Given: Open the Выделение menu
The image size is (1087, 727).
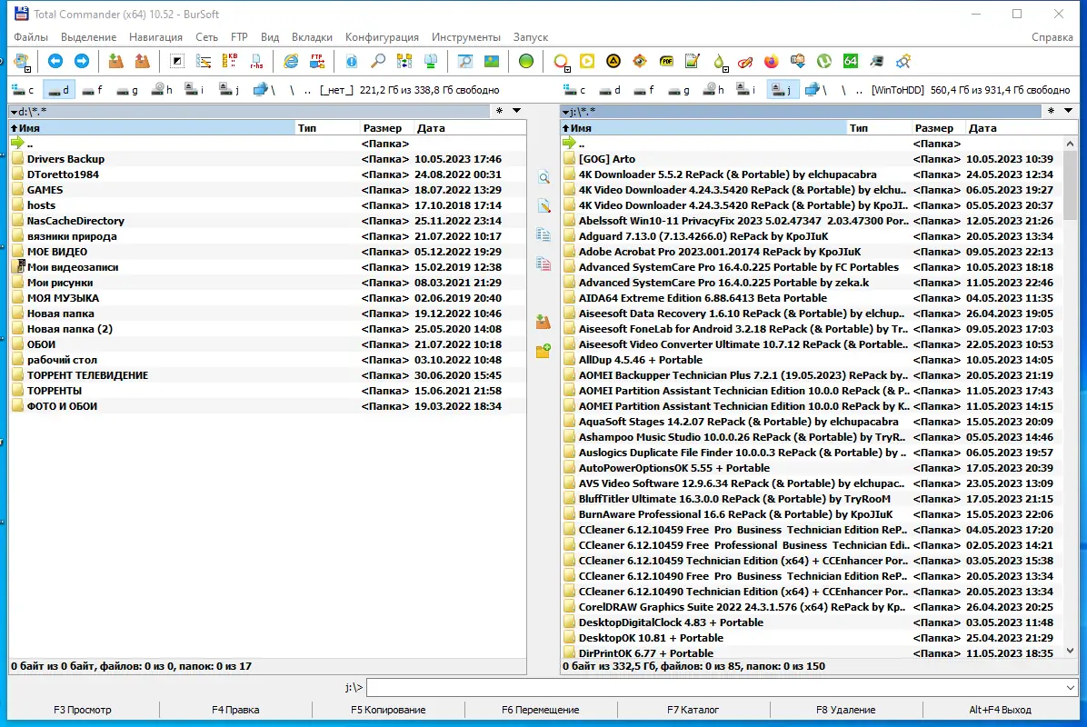Looking at the screenshot, I should point(89,37).
